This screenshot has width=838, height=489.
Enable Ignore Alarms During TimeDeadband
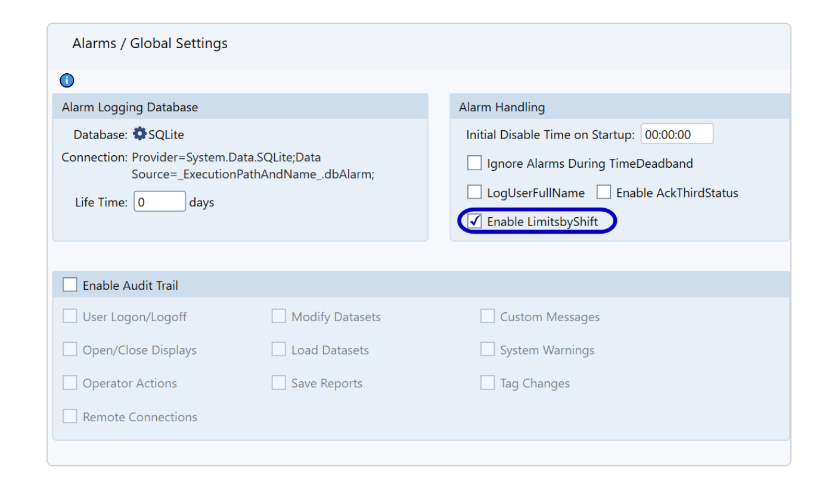[x=474, y=163]
